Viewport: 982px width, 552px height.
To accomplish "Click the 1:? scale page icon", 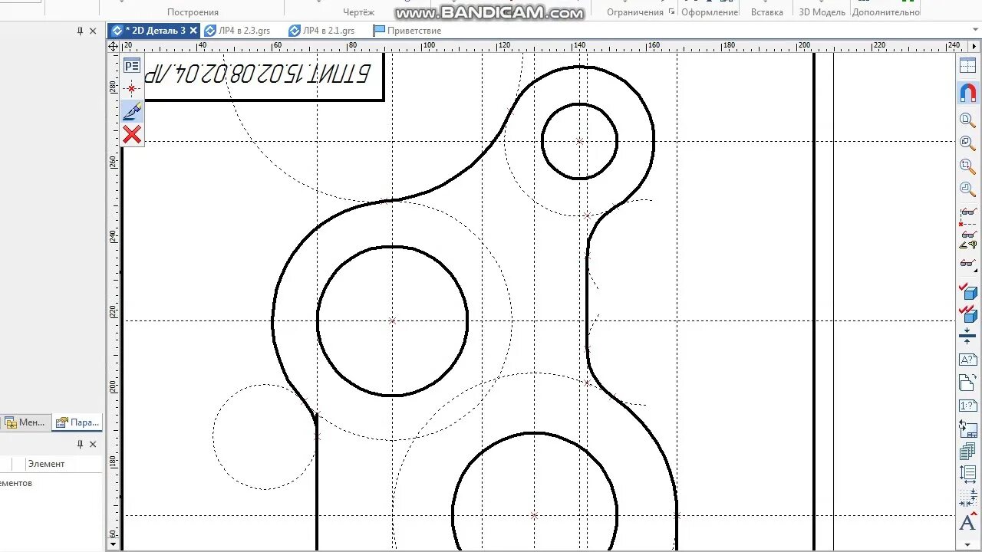I will click(x=968, y=406).
